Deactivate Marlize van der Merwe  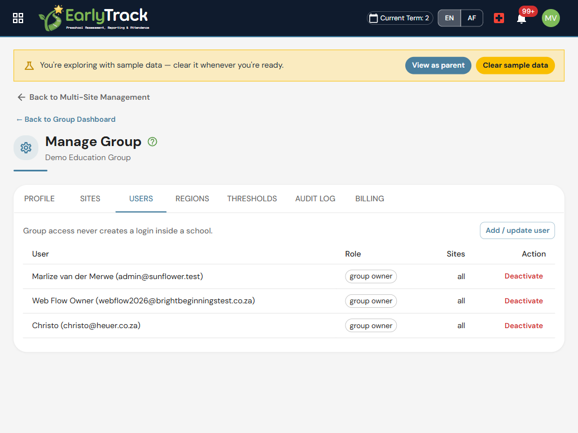(523, 276)
